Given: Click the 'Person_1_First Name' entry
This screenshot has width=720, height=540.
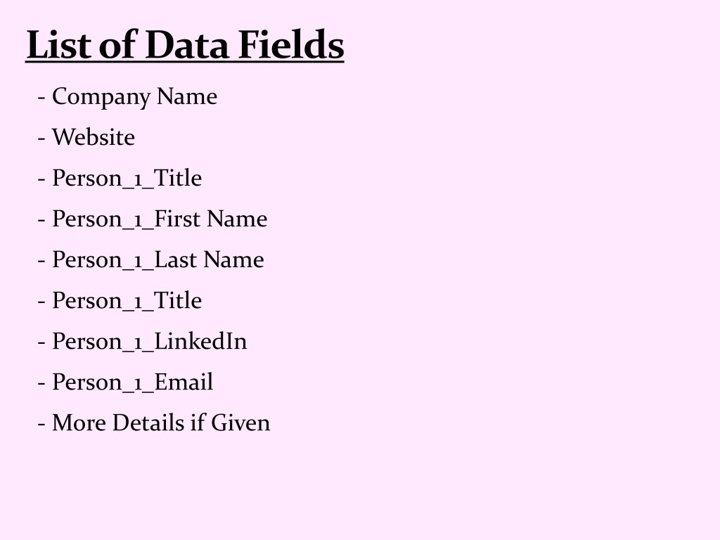Looking at the screenshot, I should 153,219.
